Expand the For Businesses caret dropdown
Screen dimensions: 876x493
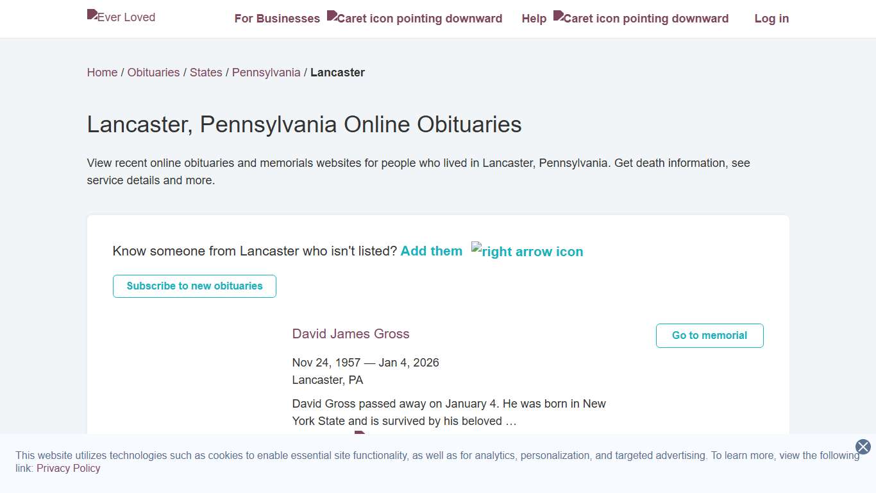[x=415, y=19]
